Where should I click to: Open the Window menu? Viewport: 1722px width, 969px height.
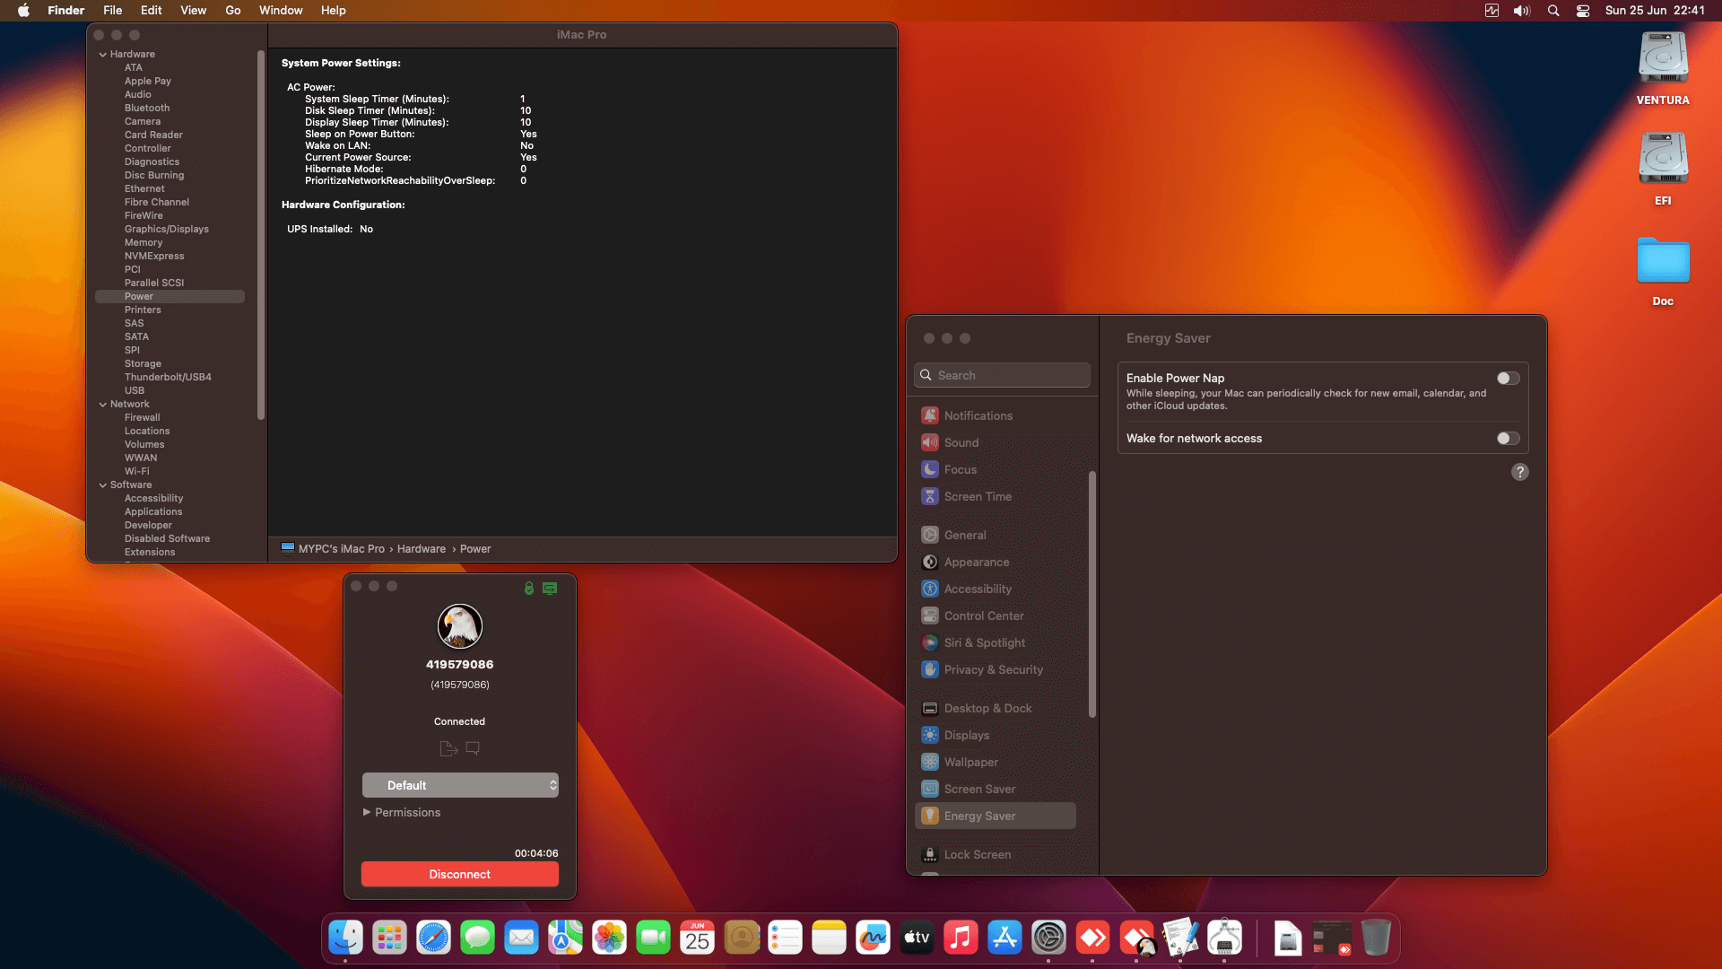click(281, 11)
